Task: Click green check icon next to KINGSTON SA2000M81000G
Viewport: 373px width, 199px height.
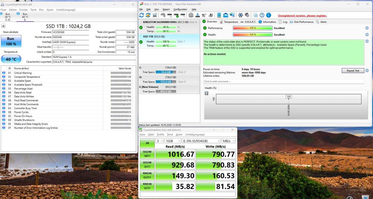Action: point(141,28)
